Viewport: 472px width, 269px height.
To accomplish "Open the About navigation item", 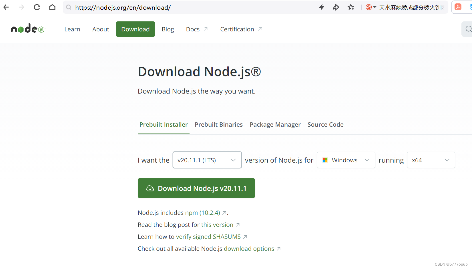I will coord(101,29).
